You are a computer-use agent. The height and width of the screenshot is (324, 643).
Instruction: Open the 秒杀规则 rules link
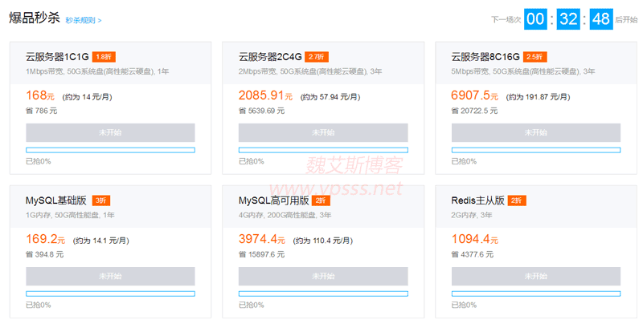click(80, 20)
